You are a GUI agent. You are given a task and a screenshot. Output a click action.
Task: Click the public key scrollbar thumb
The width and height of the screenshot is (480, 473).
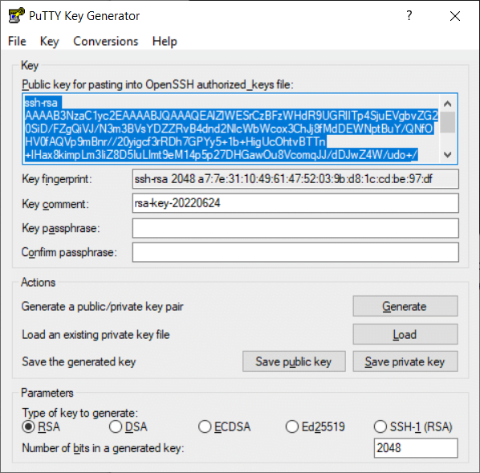coord(448,122)
